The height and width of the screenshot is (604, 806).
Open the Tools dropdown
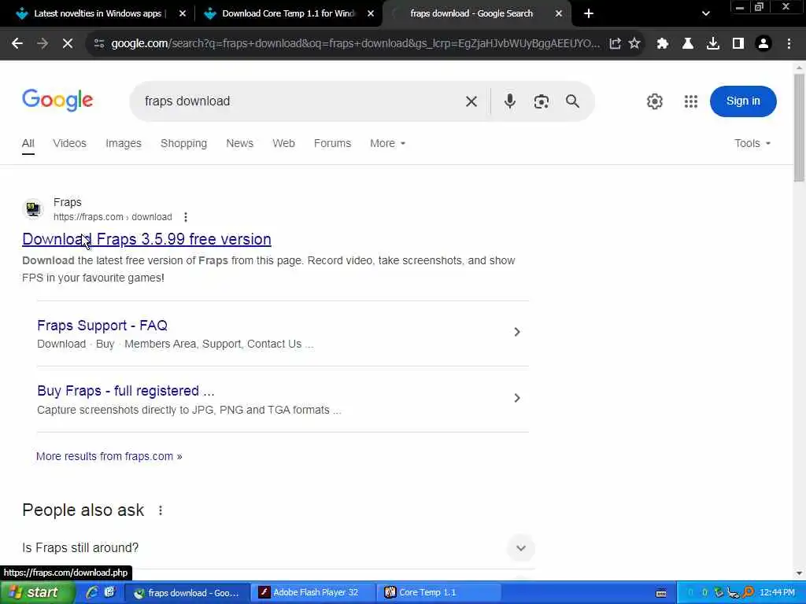[752, 143]
